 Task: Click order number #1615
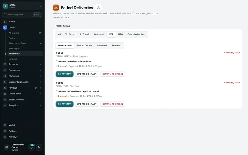[x=60, y=53]
